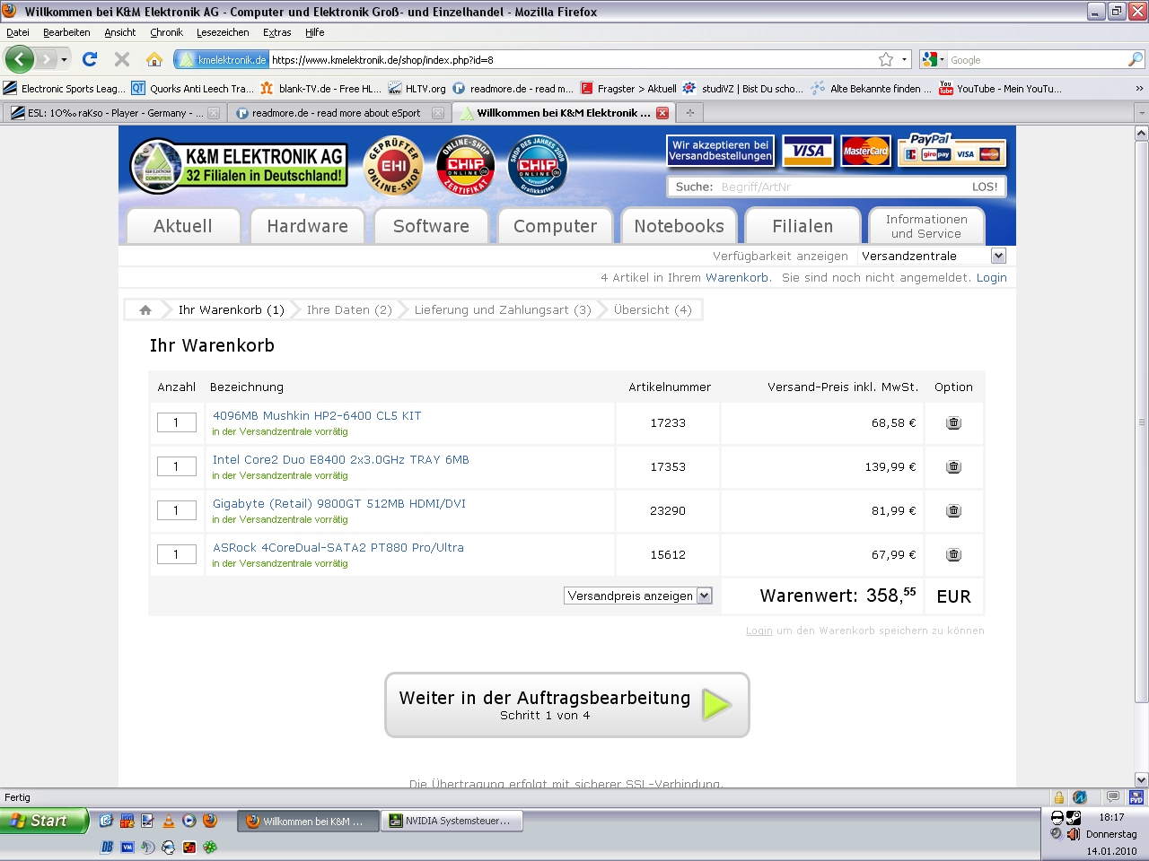Viewport: 1149px width, 861px height.
Task: Bookmark this page with the star icon
Action: click(x=886, y=59)
